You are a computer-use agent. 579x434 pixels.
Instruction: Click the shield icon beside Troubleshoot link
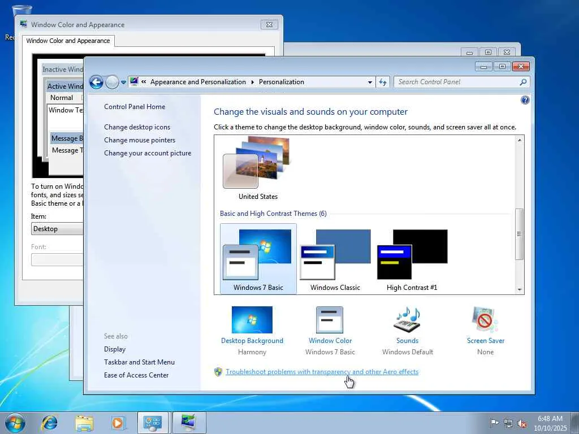(218, 372)
